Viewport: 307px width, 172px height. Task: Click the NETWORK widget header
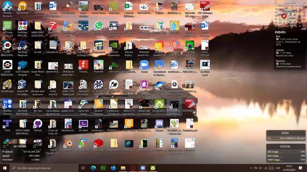(x=20, y=147)
